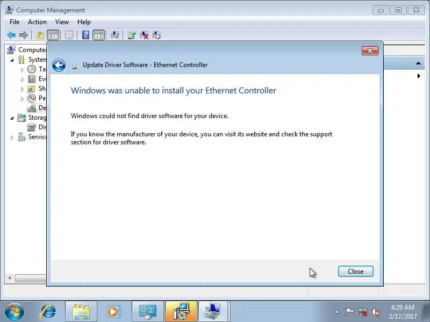Launch Internet Explorer from the taskbar
The image size is (430, 322).
click(x=48, y=312)
